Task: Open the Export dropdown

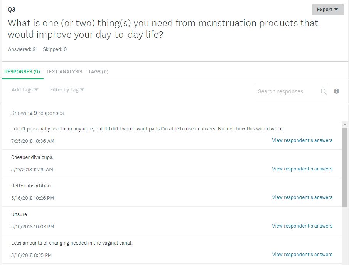Action: point(327,10)
